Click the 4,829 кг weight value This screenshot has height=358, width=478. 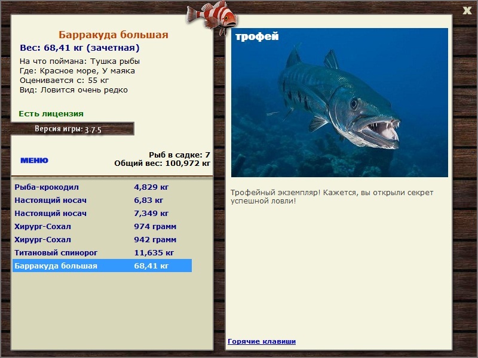(x=151, y=187)
